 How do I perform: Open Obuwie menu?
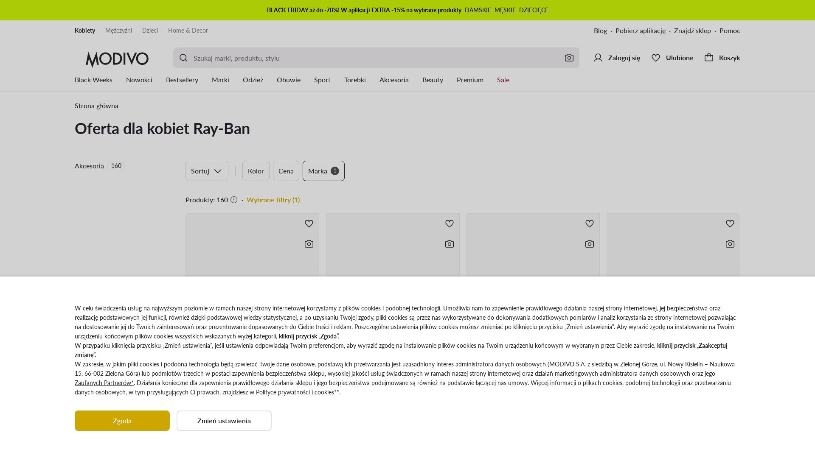289,80
